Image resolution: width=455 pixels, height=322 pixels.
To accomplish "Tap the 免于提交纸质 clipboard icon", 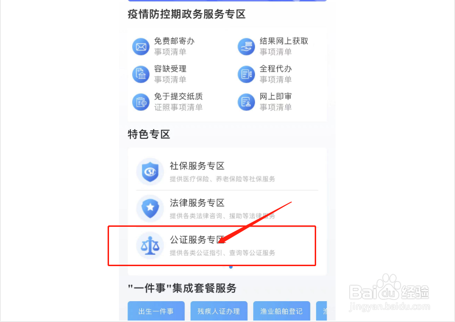I will 141,102.
